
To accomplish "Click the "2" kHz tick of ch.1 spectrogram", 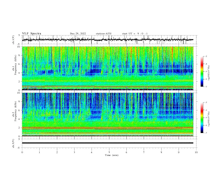I will 20,82.
